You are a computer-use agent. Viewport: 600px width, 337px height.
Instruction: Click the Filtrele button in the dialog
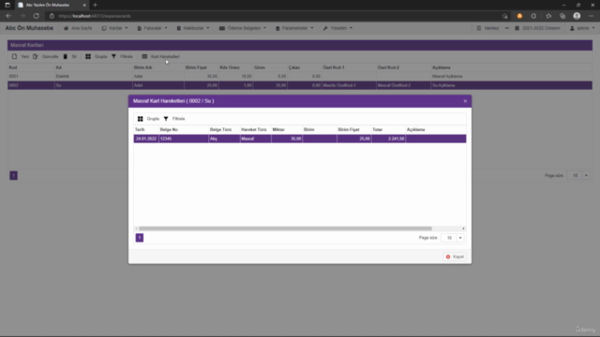click(x=174, y=119)
